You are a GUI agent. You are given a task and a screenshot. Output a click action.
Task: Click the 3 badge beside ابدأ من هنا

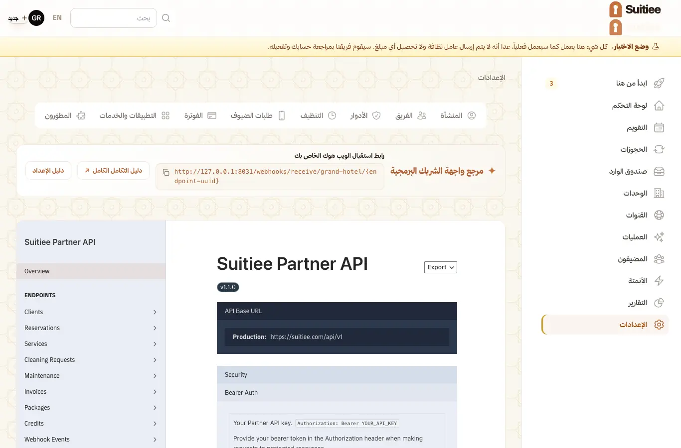click(551, 84)
